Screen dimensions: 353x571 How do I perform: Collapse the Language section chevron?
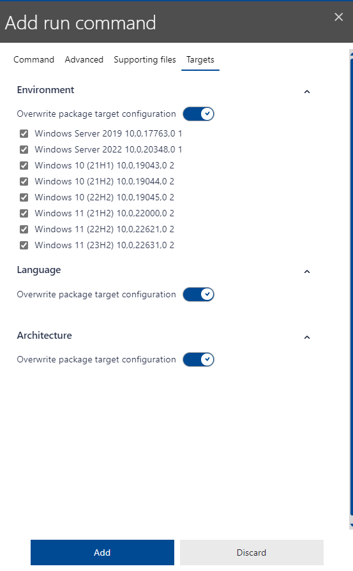click(x=307, y=272)
